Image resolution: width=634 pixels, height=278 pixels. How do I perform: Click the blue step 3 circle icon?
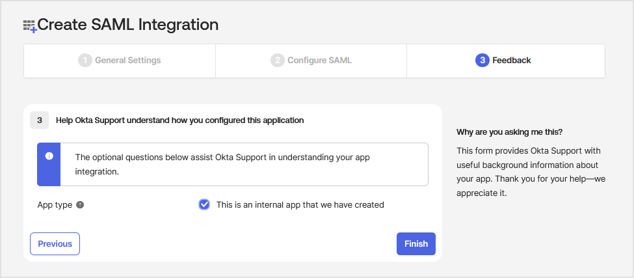click(482, 61)
